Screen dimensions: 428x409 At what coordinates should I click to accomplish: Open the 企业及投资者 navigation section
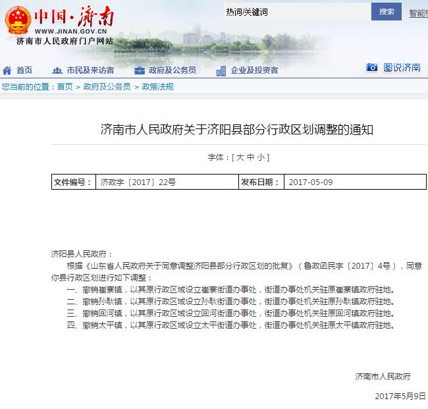(x=254, y=70)
